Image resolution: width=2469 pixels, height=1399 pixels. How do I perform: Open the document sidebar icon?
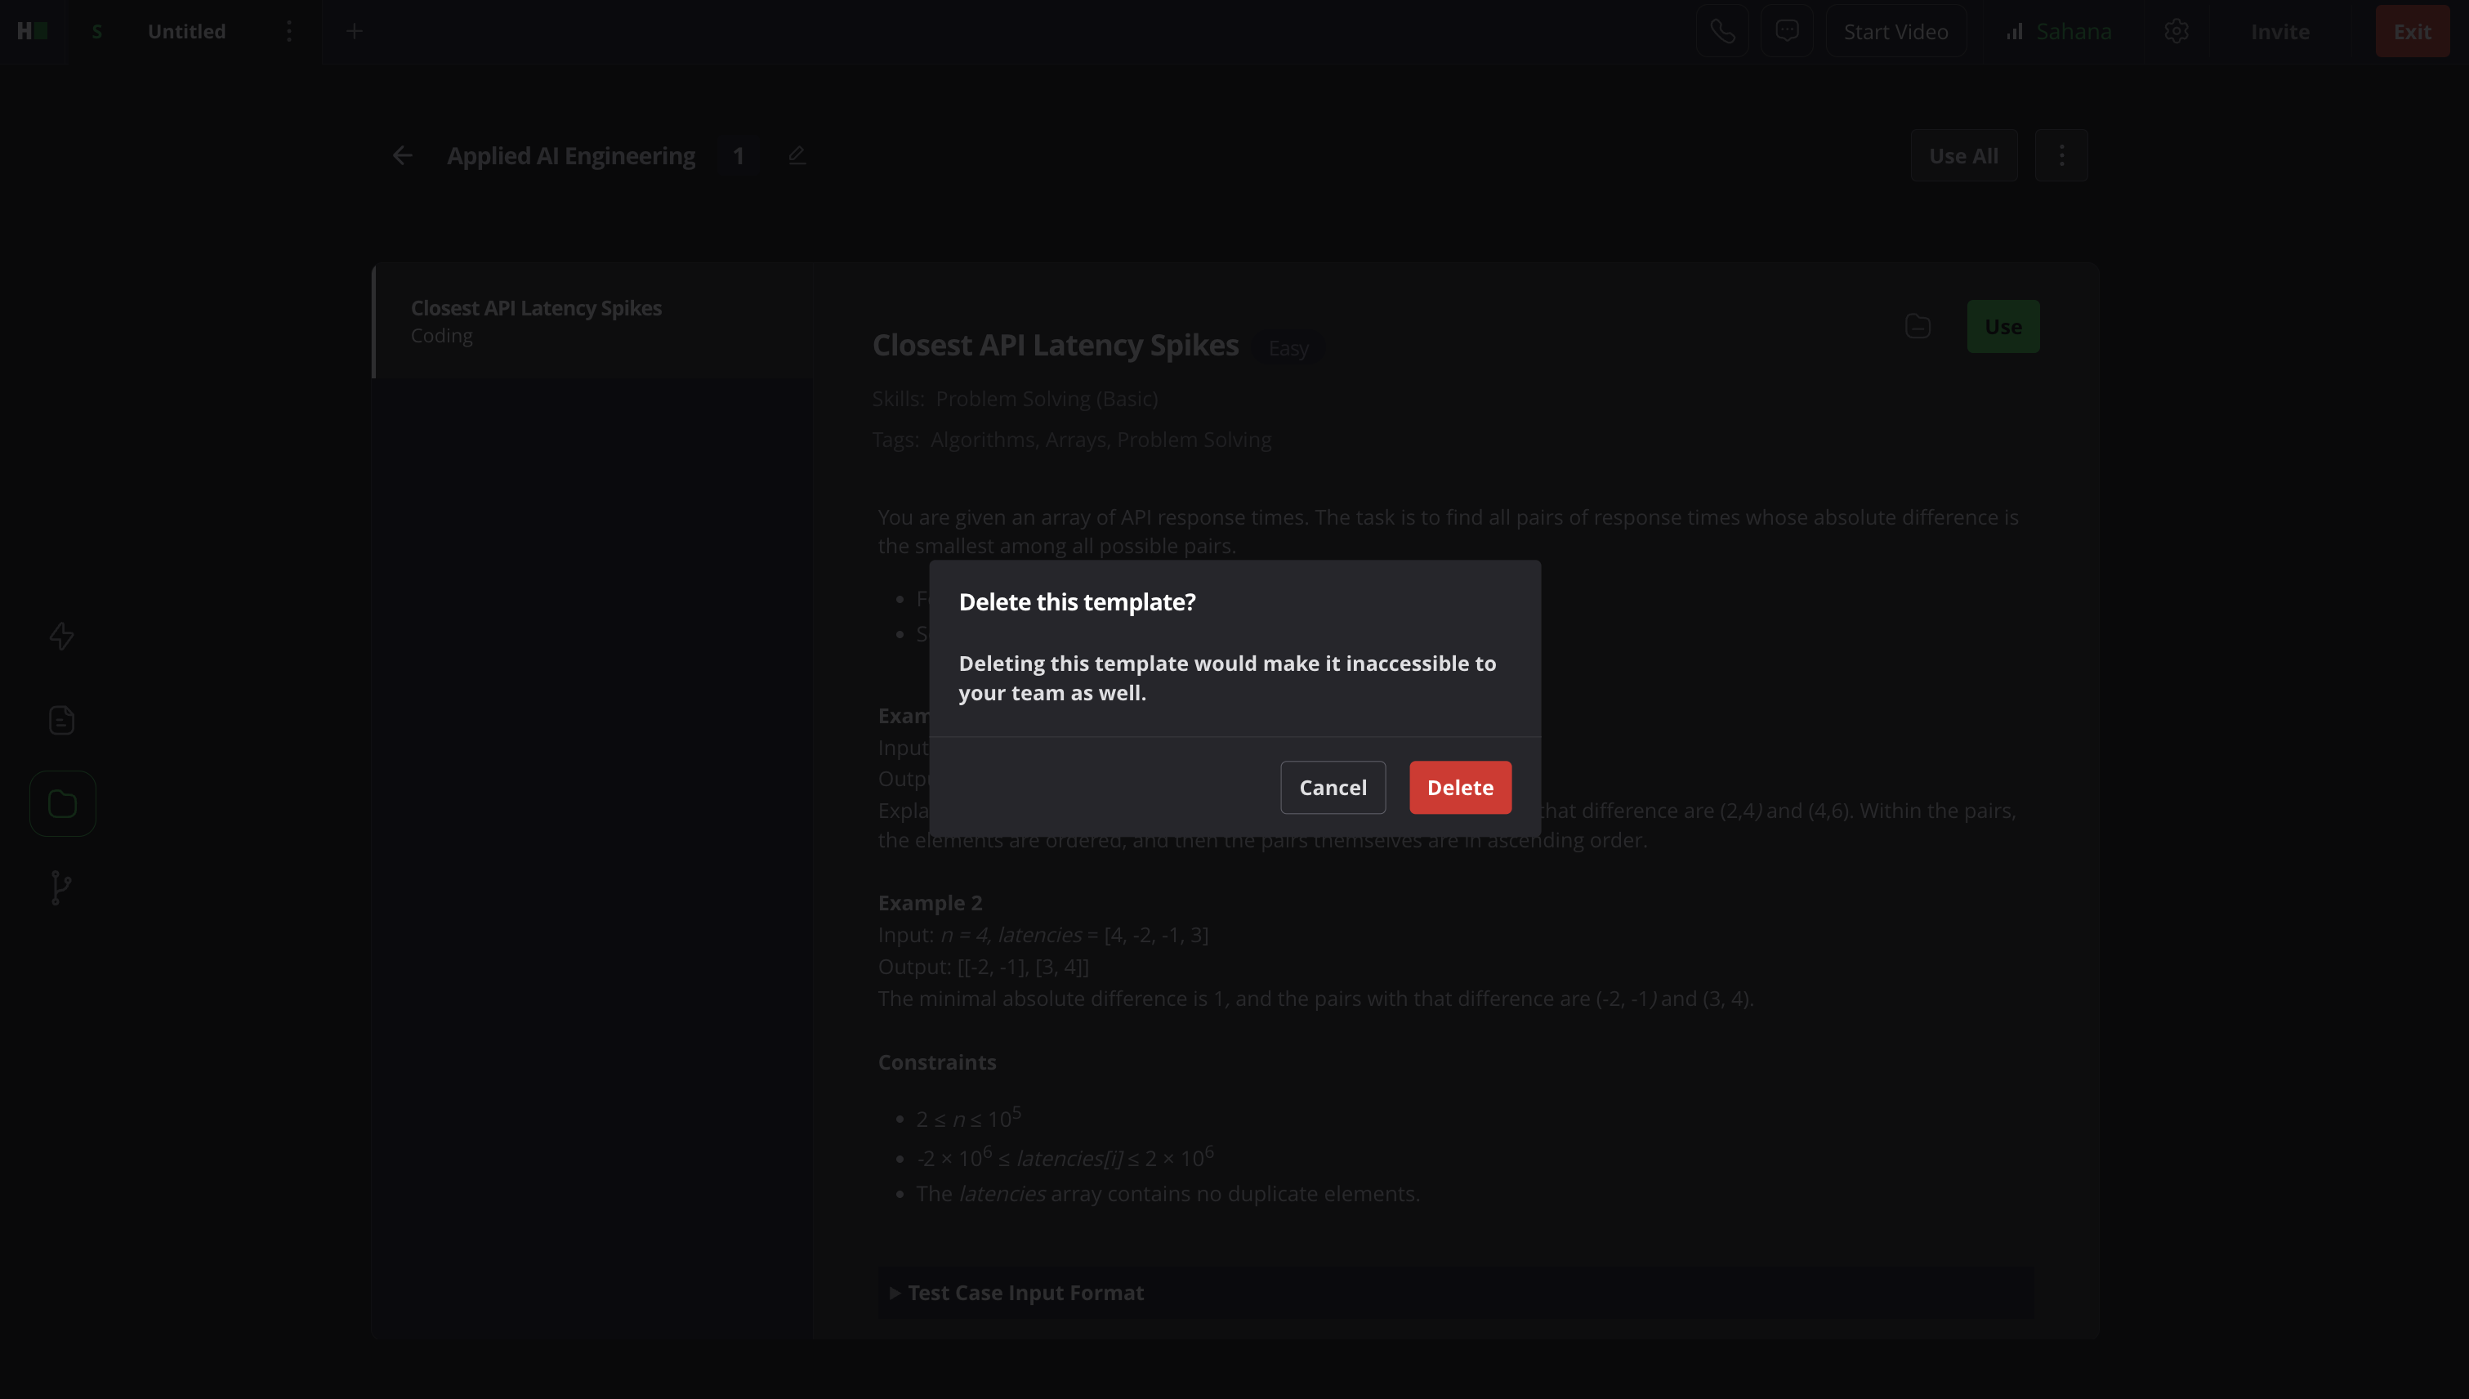(61, 720)
